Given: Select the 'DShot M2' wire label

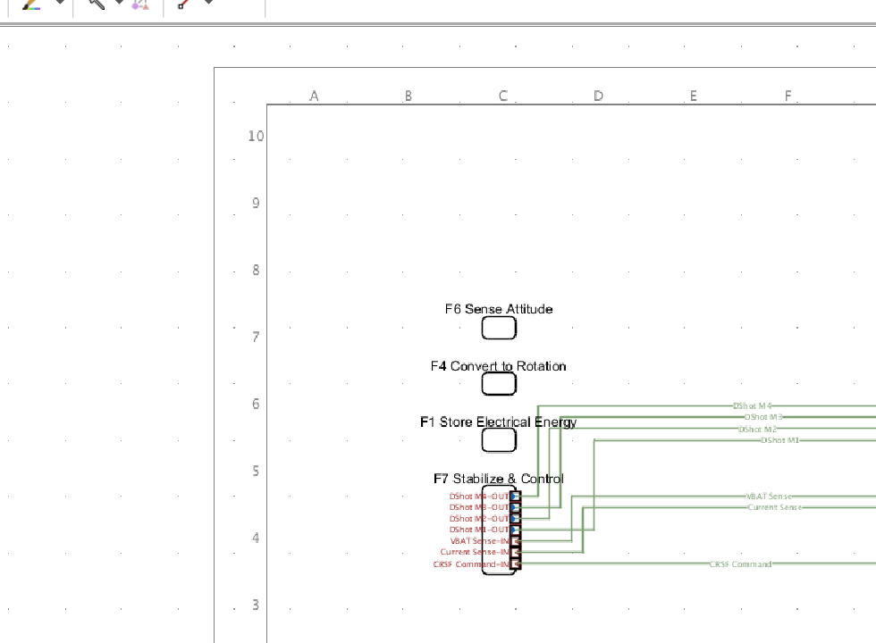Looking at the screenshot, I should [758, 430].
